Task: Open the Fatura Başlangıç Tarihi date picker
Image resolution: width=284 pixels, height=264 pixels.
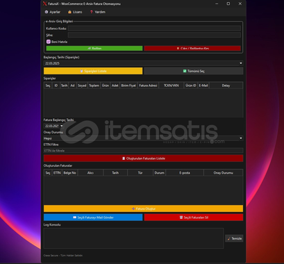Action: (x=61, y=126)
